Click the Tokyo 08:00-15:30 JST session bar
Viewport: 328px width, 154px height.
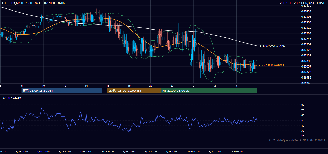point(62,91)
